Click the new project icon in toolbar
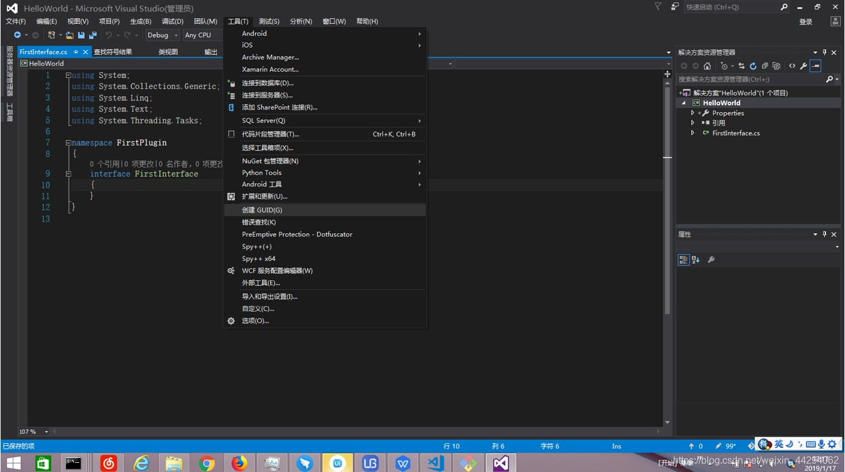Viewport: 845px width, 472px height. click(x=52, y=35)
